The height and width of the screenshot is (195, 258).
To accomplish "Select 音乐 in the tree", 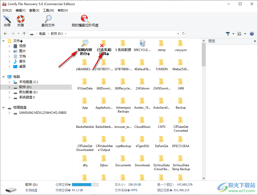I will (22, 61).
